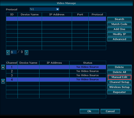Open Channel Setup
134x118 pixels.
coord(119,82)
